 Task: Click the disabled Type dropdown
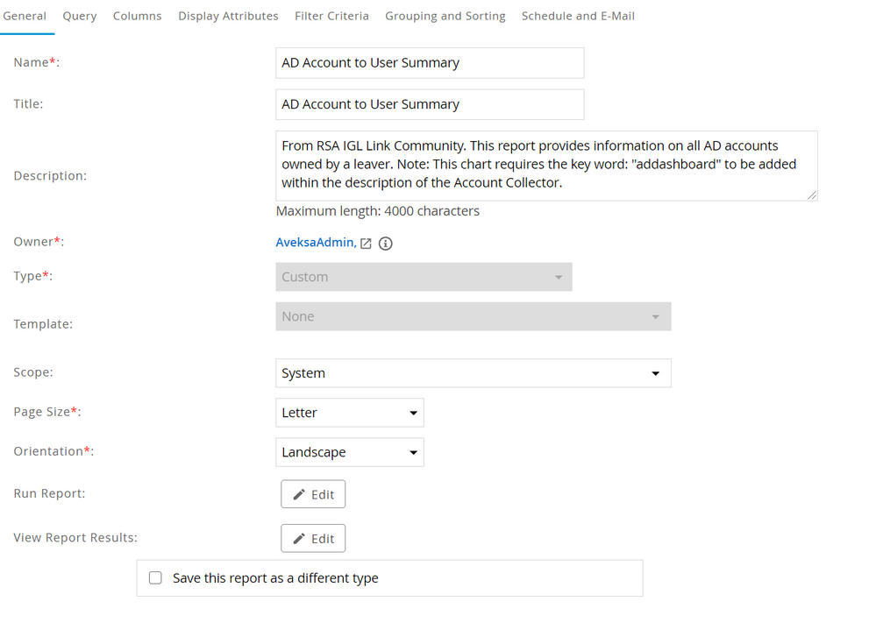click(423, 277)
